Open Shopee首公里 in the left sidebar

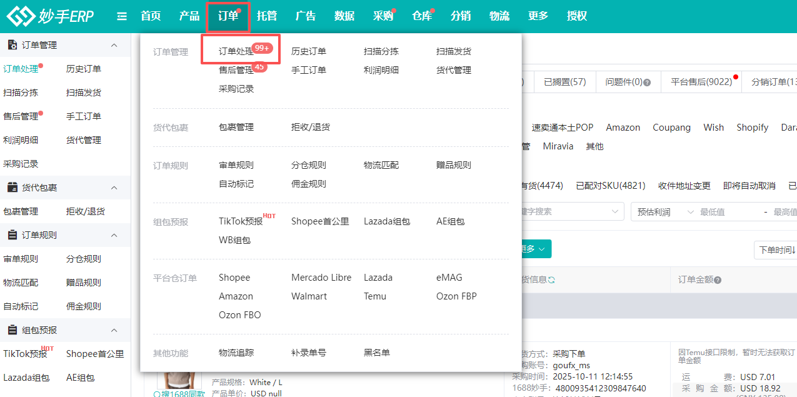tap(95, 354)
